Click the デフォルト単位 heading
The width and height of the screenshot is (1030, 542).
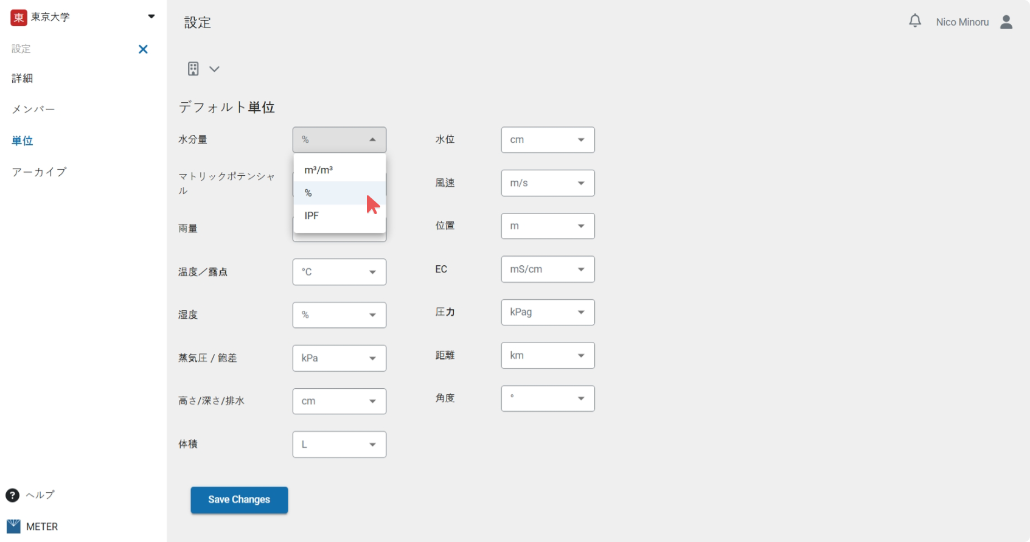(226, 108)
